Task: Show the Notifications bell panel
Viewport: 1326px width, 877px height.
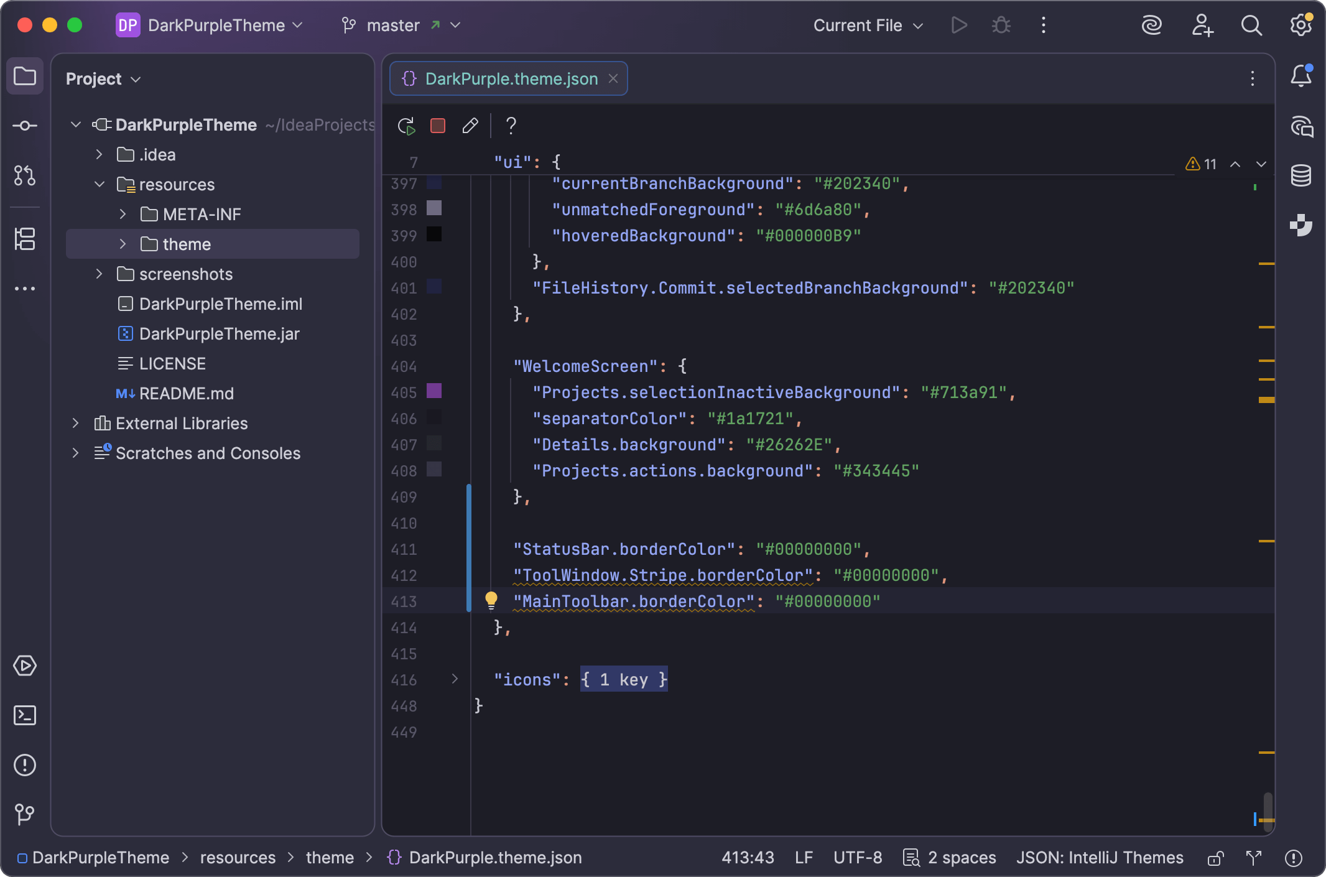Action: (1301, 76)
